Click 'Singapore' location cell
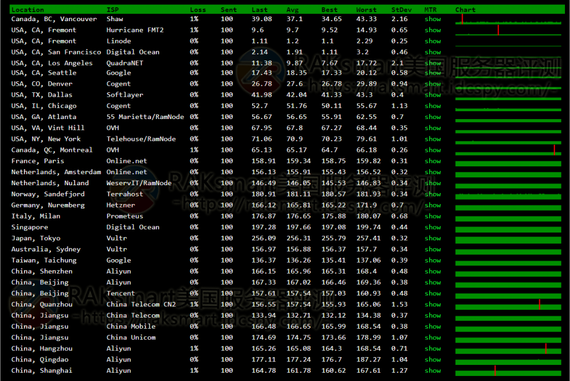The image size is (570, 381). coord(30,227)
